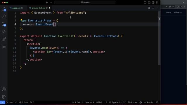Click the Prettier status bar item
This screenshot has height=105, width=187.
(x=149, y=102)
